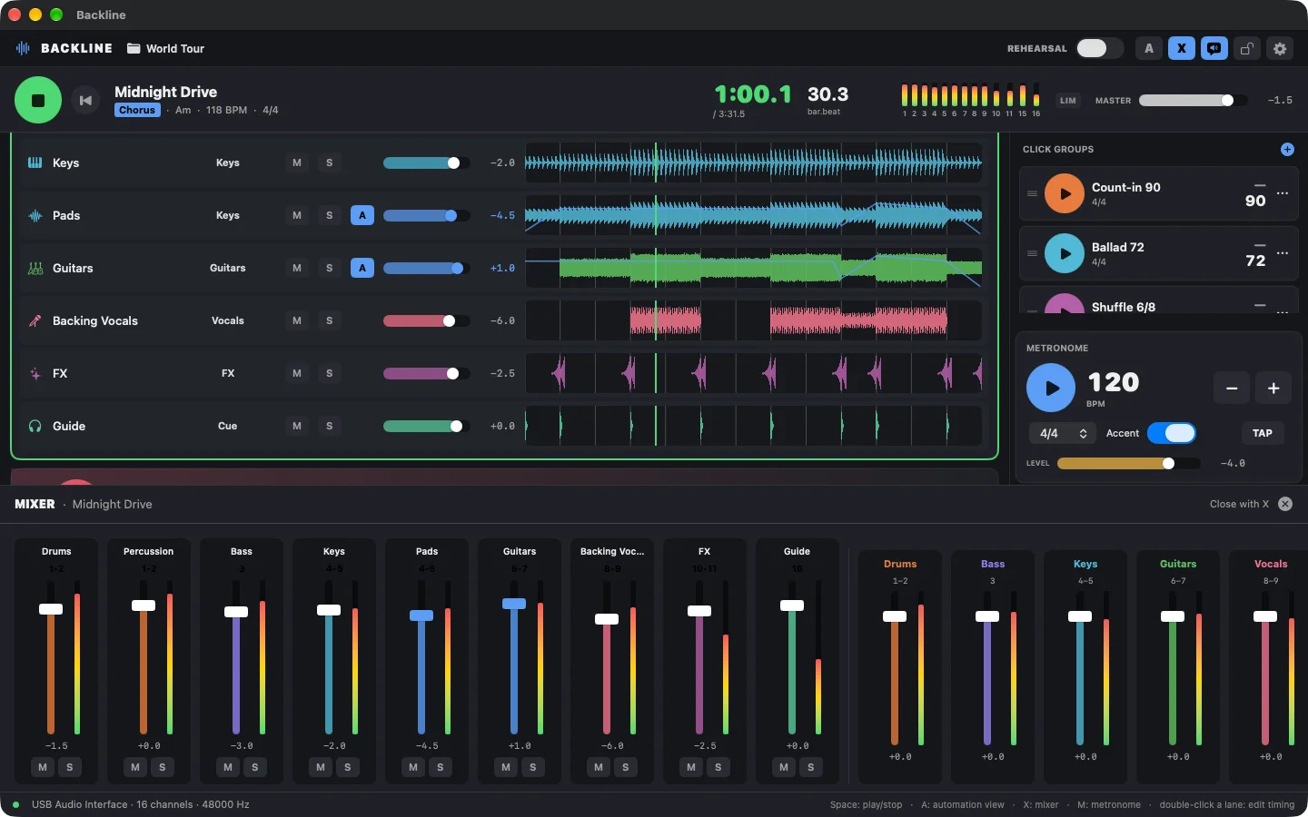
Task: Click the Keys track piano icon
Action: (x=35, y=162)
